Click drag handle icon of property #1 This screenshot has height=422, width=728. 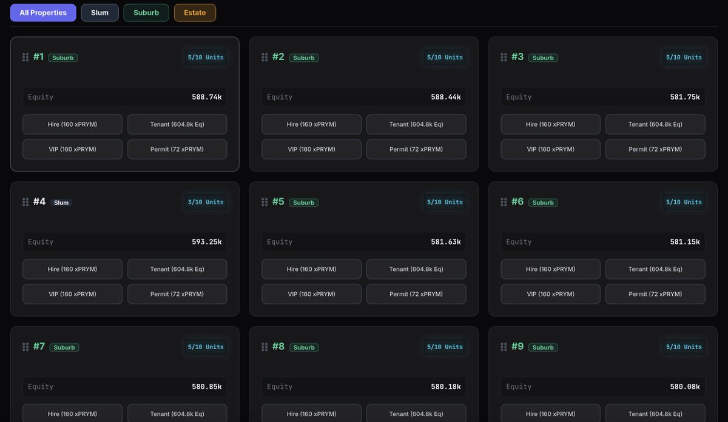(25, 58)
